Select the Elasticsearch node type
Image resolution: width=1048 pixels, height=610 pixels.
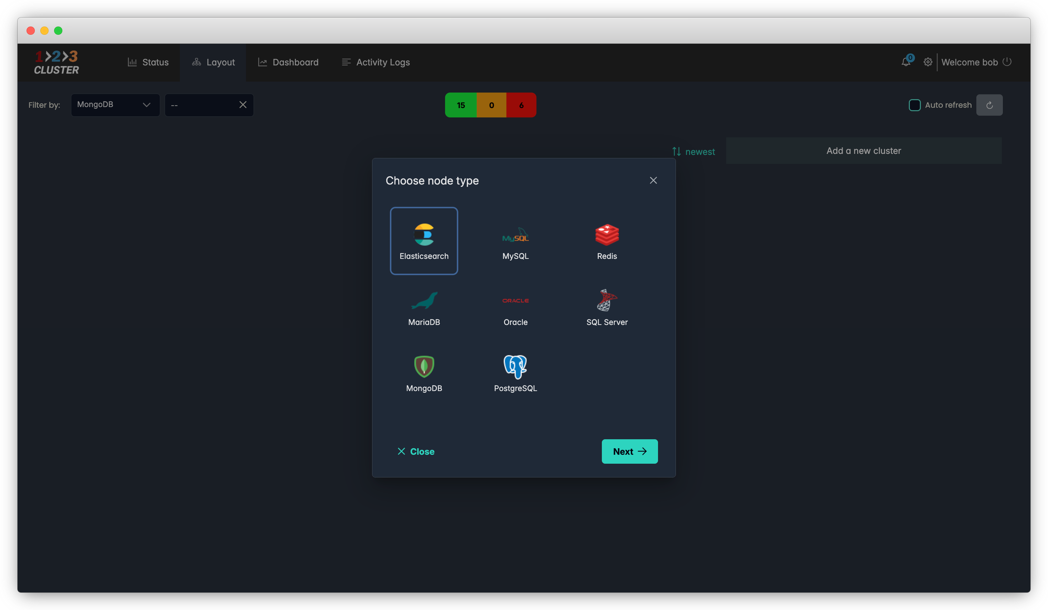point(424,241)
